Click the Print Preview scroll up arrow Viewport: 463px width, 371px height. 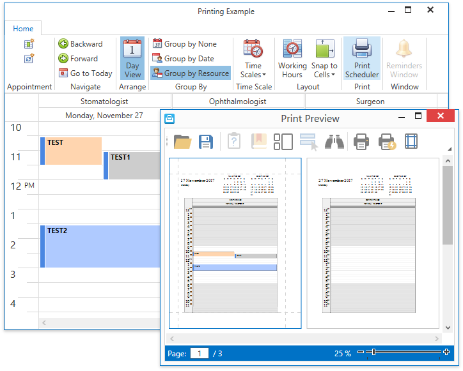point(448,161)
